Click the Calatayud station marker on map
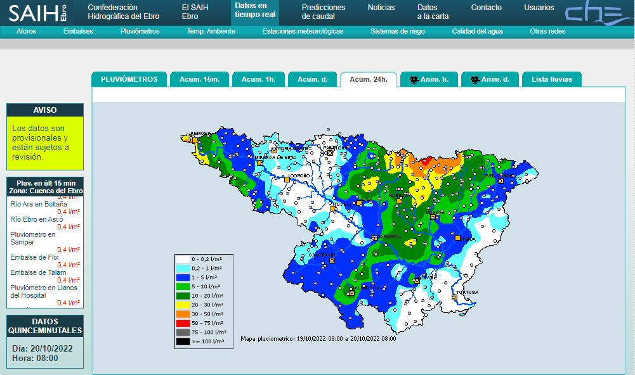The image size is (635, 375). pos(332,261)
